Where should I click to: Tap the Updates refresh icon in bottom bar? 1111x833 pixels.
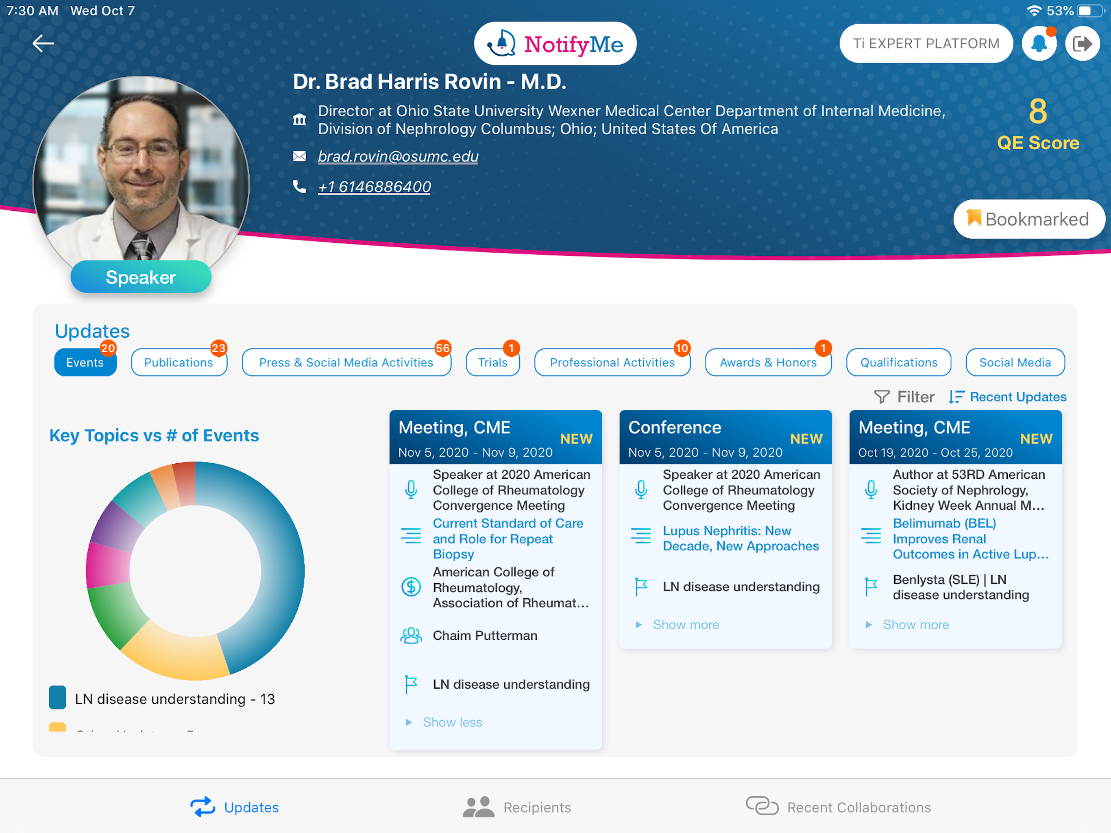pos(203,807)
